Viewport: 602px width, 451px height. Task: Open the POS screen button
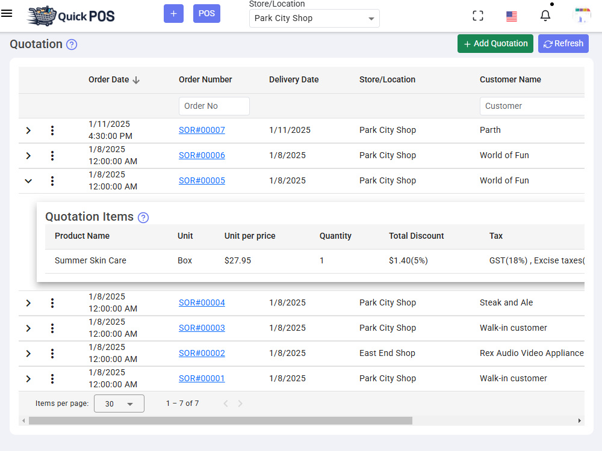tap(206, 13)
